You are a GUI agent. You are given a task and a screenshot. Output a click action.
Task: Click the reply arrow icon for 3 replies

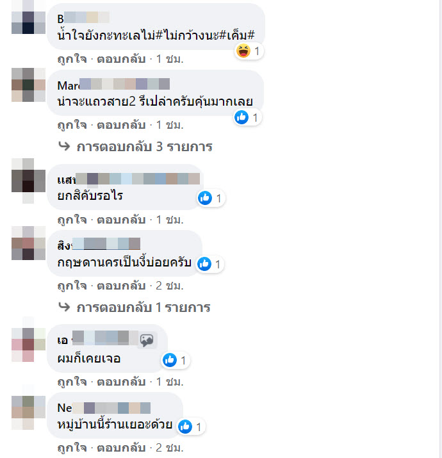[x=64, y=145]
